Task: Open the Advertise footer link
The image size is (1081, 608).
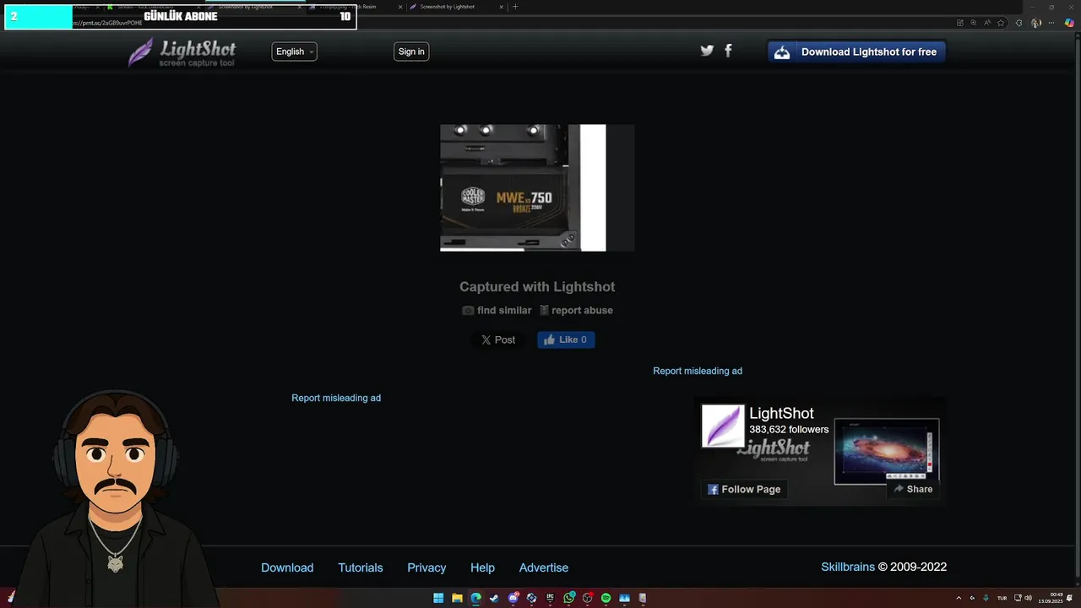Action: click(x=544, y=567)
